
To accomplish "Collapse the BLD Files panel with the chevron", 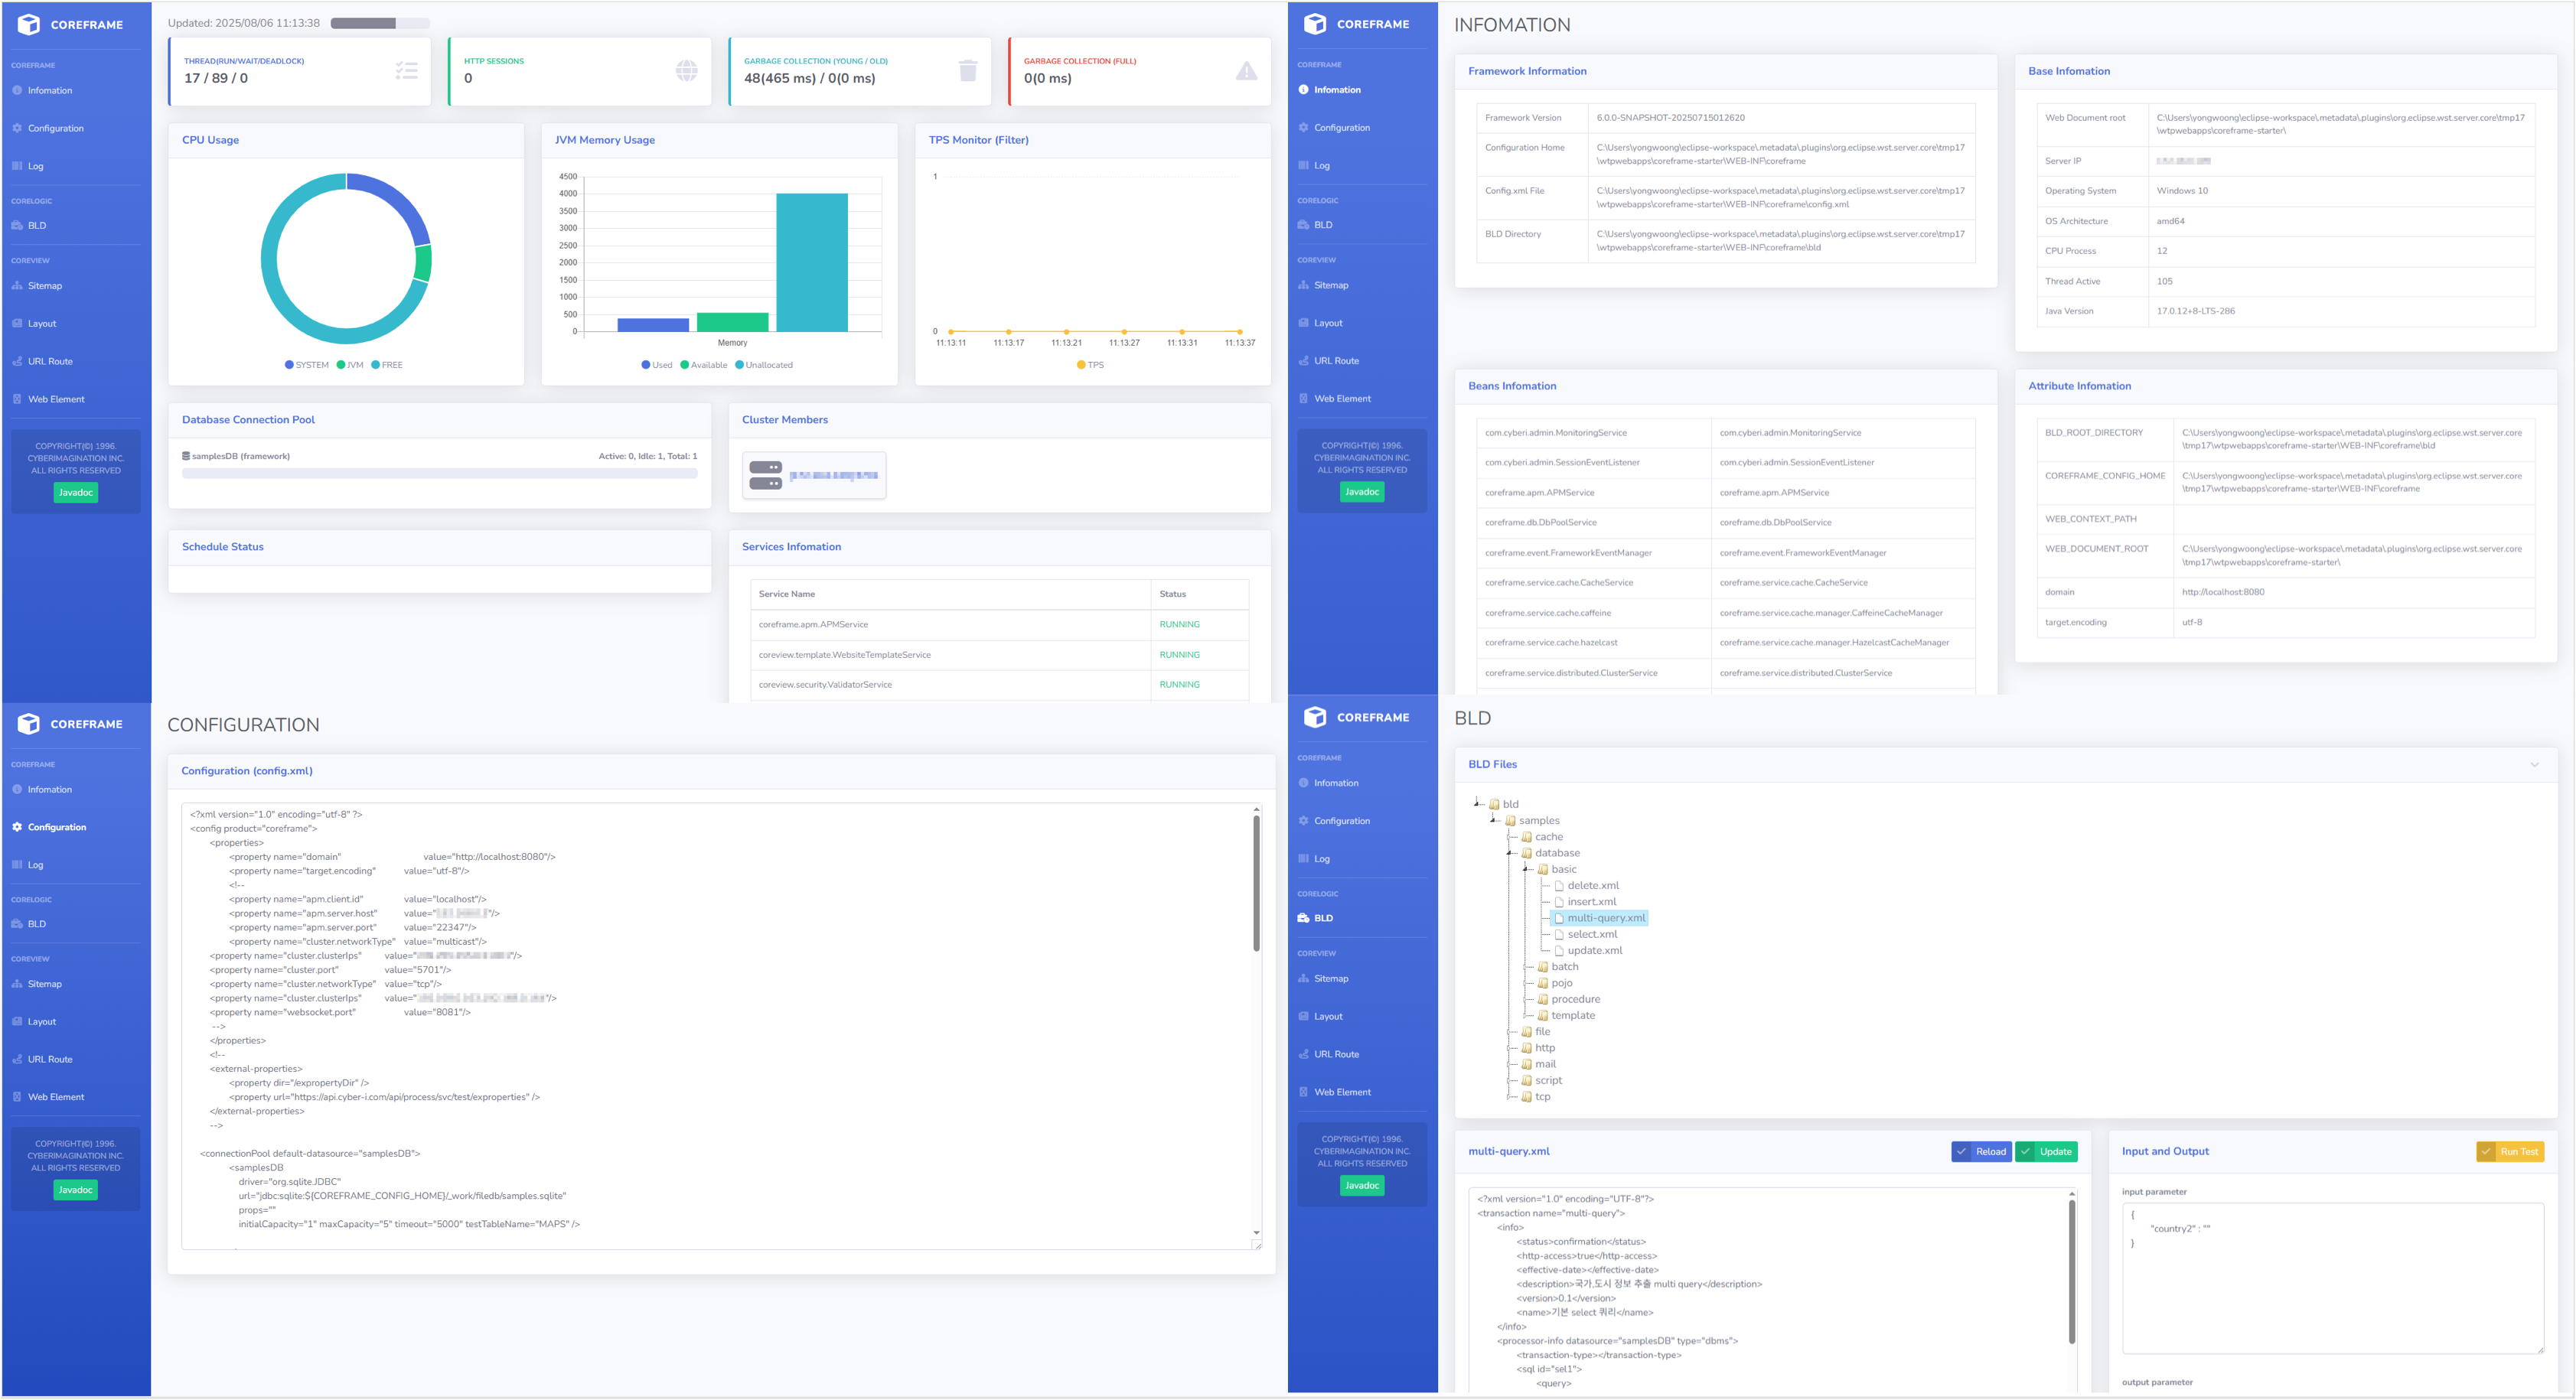I will (x=2534, y=765).
